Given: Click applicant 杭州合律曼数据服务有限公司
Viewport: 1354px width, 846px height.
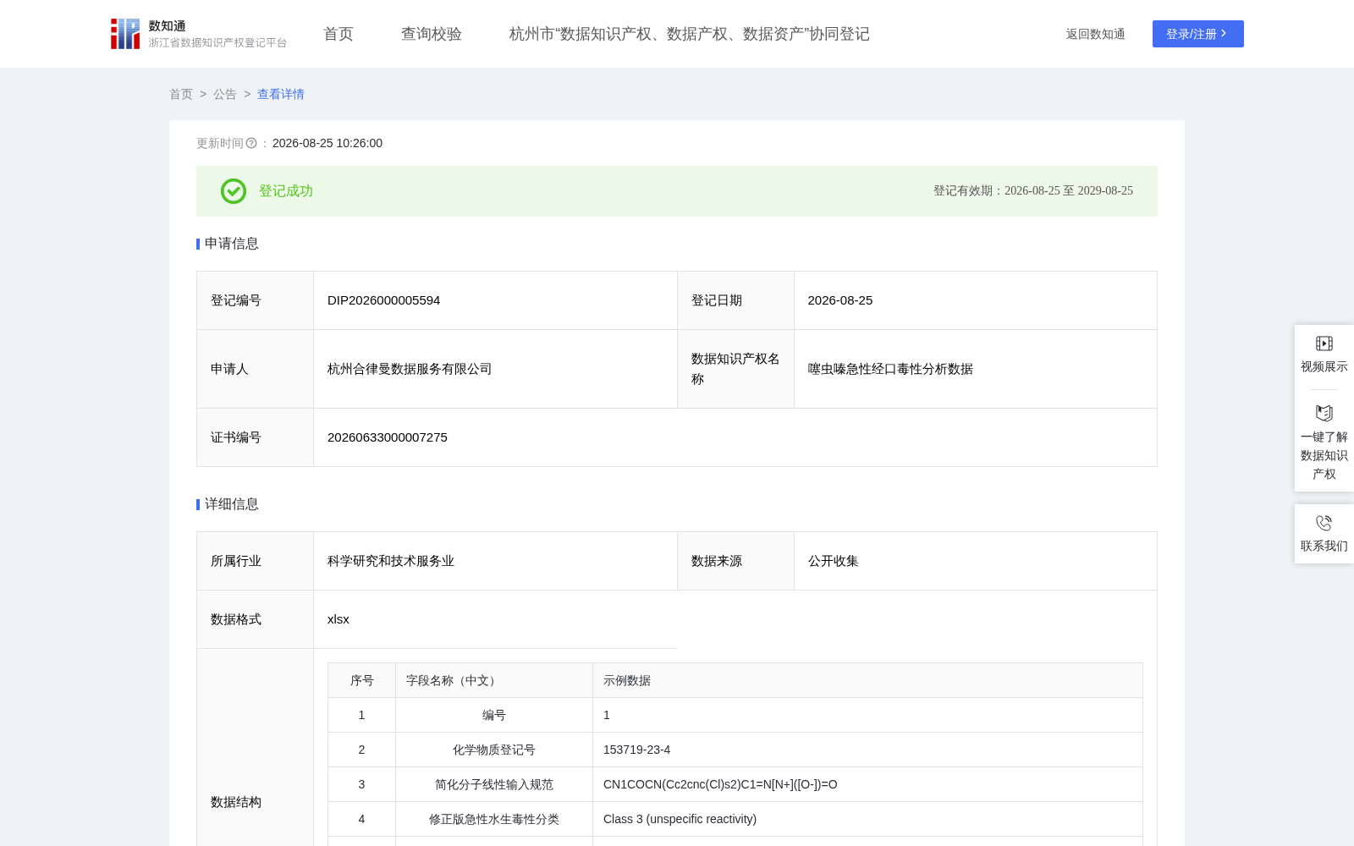Looking at the screenshot, I should pyautogui.click(x=410, y=369).
